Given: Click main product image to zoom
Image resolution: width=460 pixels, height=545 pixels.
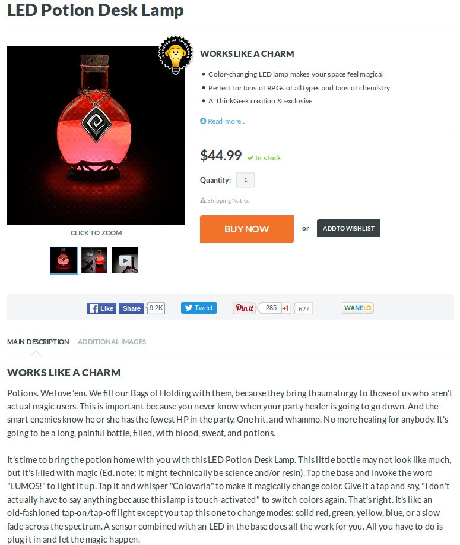Looking at the screenshot, I should click(96, 136).
